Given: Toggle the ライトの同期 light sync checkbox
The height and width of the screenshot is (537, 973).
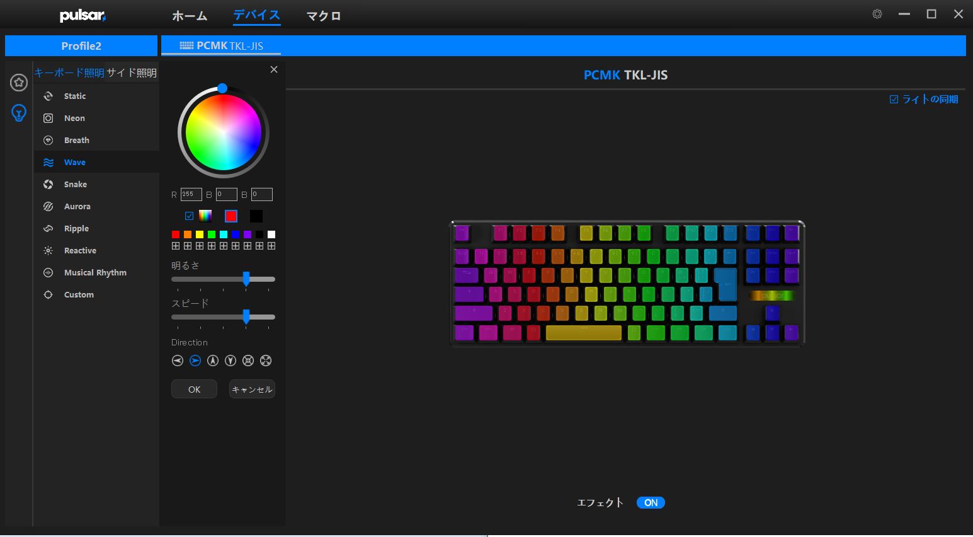Looking at the screenshot, I should click(x=894, y=100).
